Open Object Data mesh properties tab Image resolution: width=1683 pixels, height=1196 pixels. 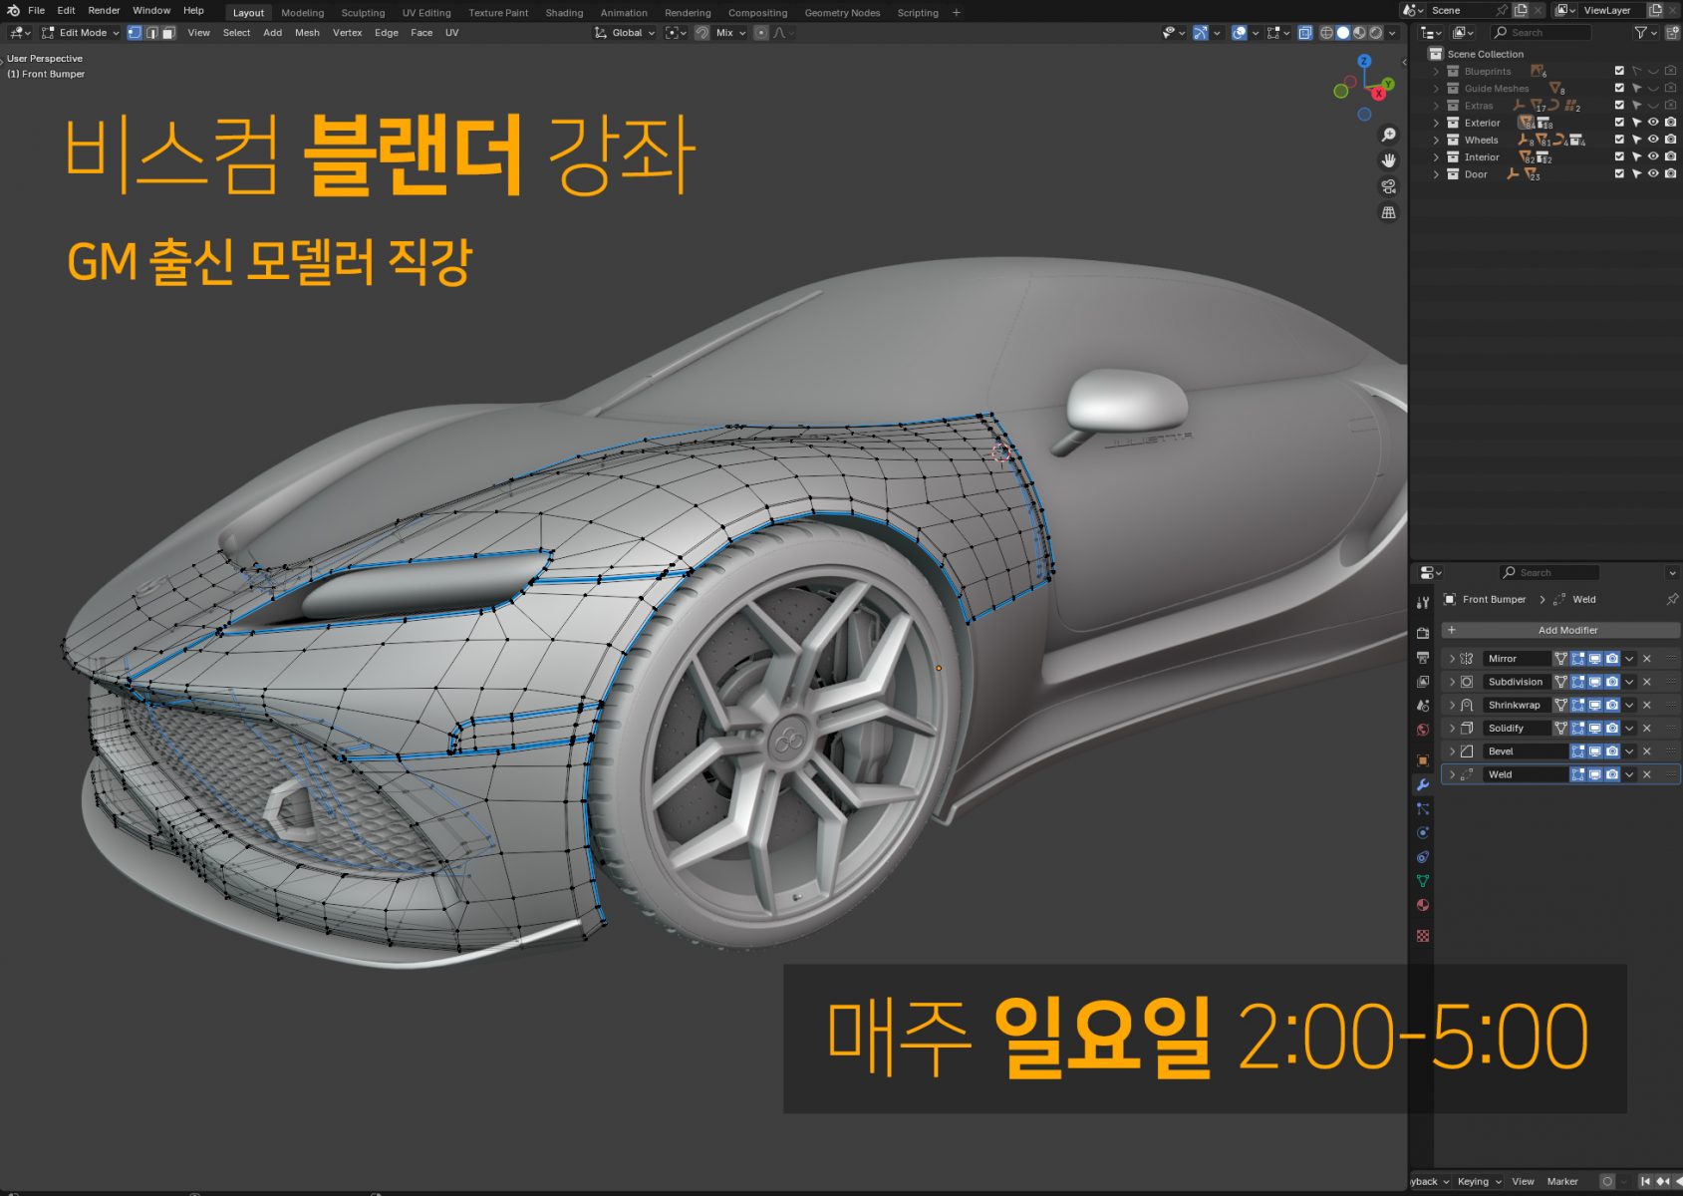(1423, 881)
